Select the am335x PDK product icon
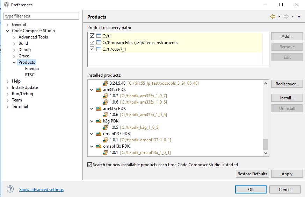This screenshot has height=197, width=305. click(99, 90)
